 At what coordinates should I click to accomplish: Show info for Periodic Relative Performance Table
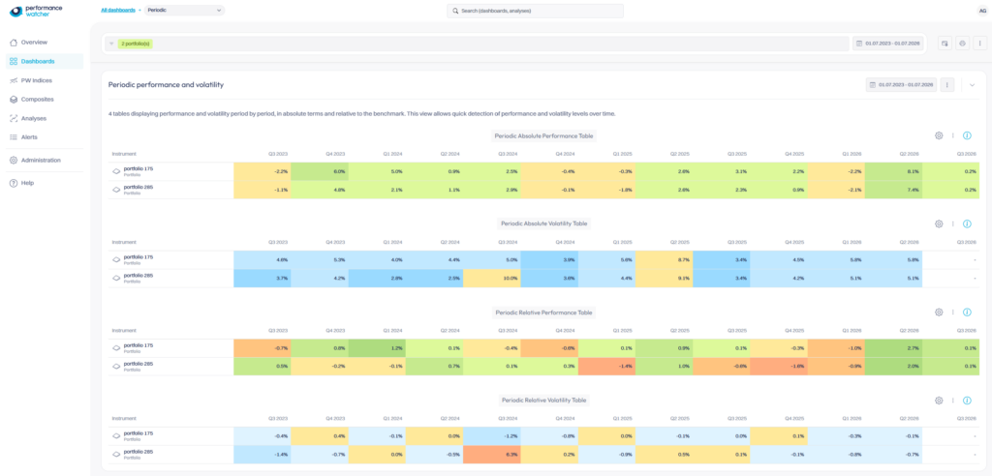click(967, 312)
